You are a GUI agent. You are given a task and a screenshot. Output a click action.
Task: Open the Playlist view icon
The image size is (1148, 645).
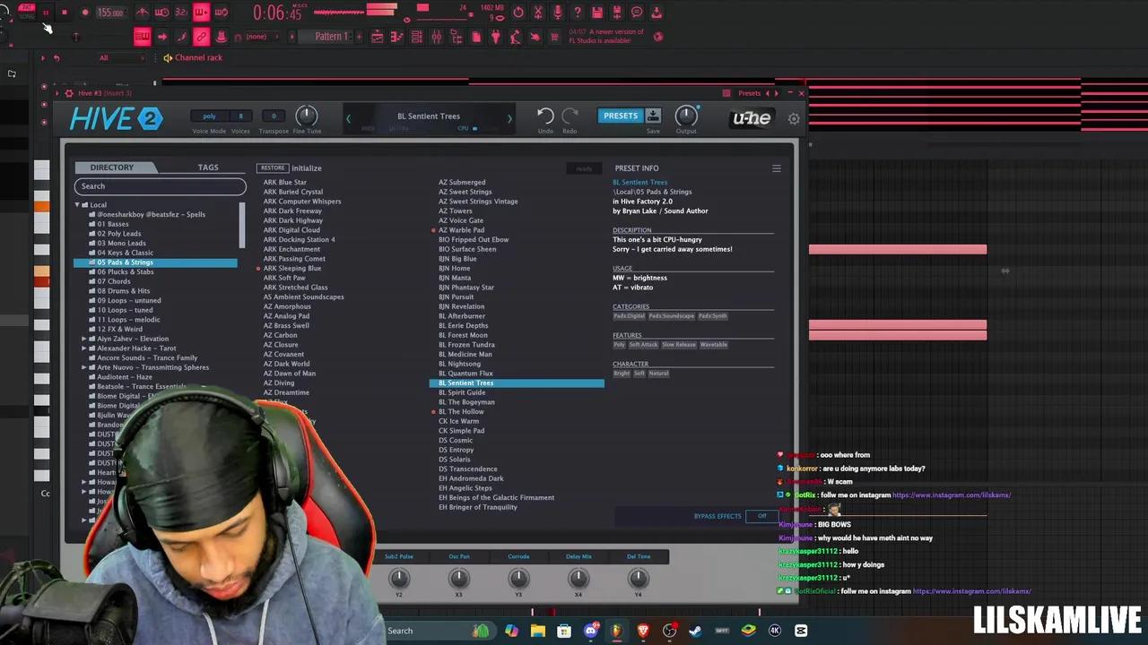378,37
